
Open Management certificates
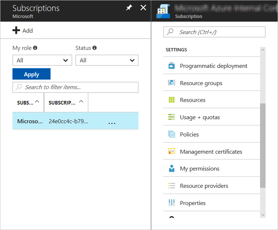point(212,151)
